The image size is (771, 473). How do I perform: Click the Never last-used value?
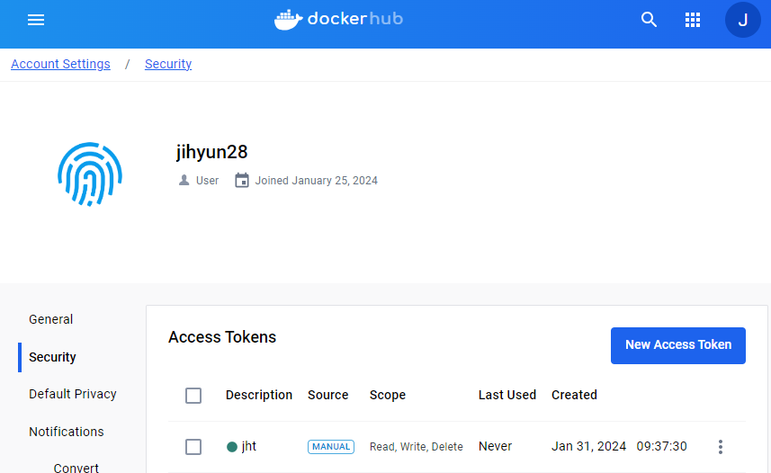pyautogui.click(x=495, y=446)
